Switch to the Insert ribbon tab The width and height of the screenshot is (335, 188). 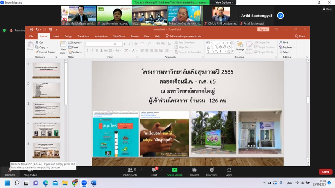56,36
